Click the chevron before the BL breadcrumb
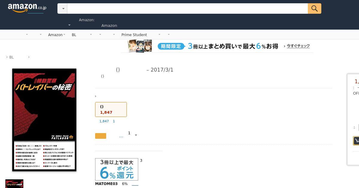The height and width of the screenshot is (188, 359). pos(7,57)
